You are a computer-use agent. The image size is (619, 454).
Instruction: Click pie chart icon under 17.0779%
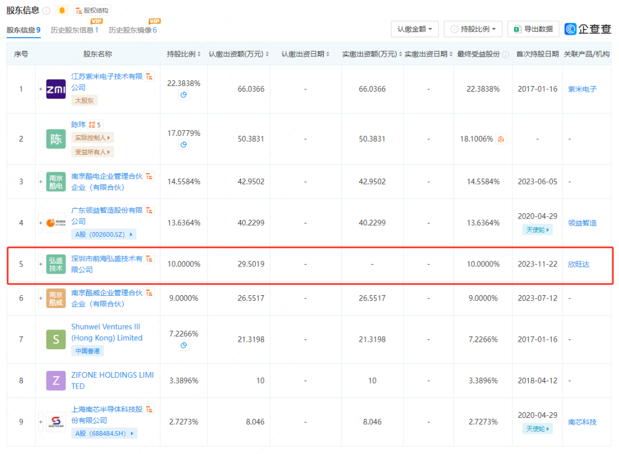(184, 145)
